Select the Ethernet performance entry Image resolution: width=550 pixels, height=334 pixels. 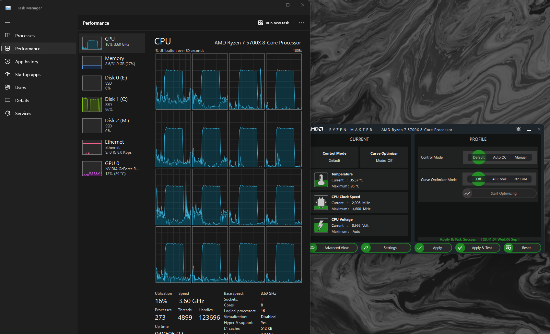click(112, 147)
